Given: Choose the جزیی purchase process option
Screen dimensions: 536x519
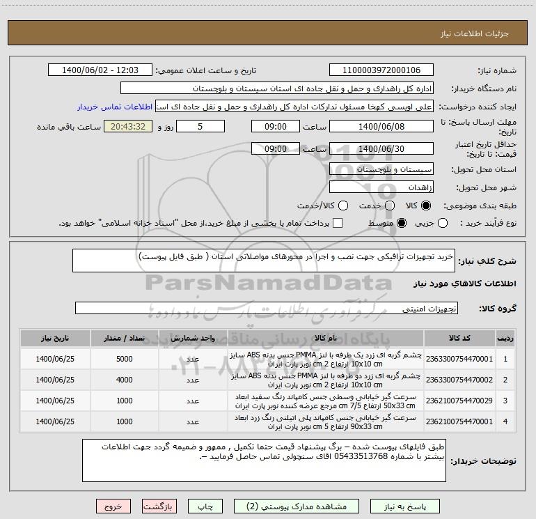Looking at the screenshot, I should pyautogui.click(x=443, y=224).
